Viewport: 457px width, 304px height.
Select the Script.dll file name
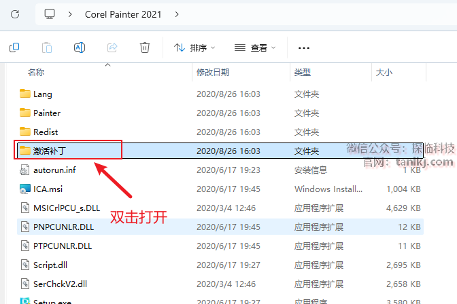point(50,265)
